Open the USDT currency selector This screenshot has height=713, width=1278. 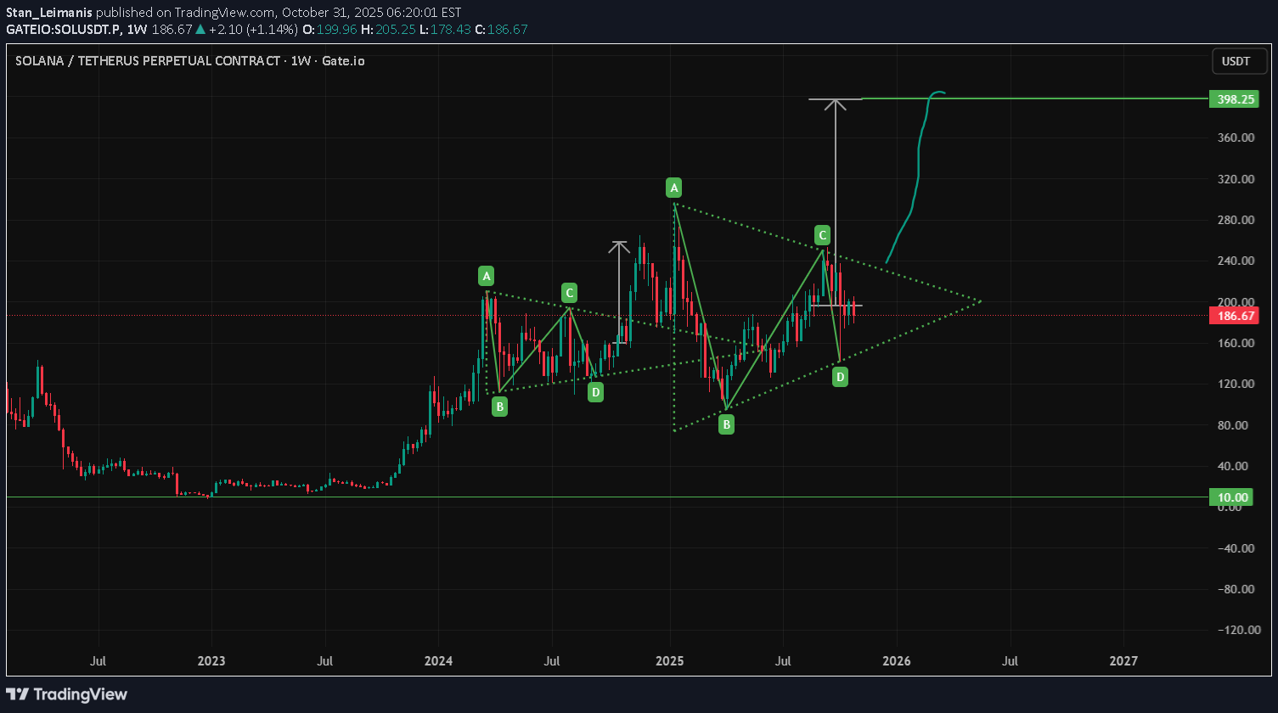tap(1238, 61)
